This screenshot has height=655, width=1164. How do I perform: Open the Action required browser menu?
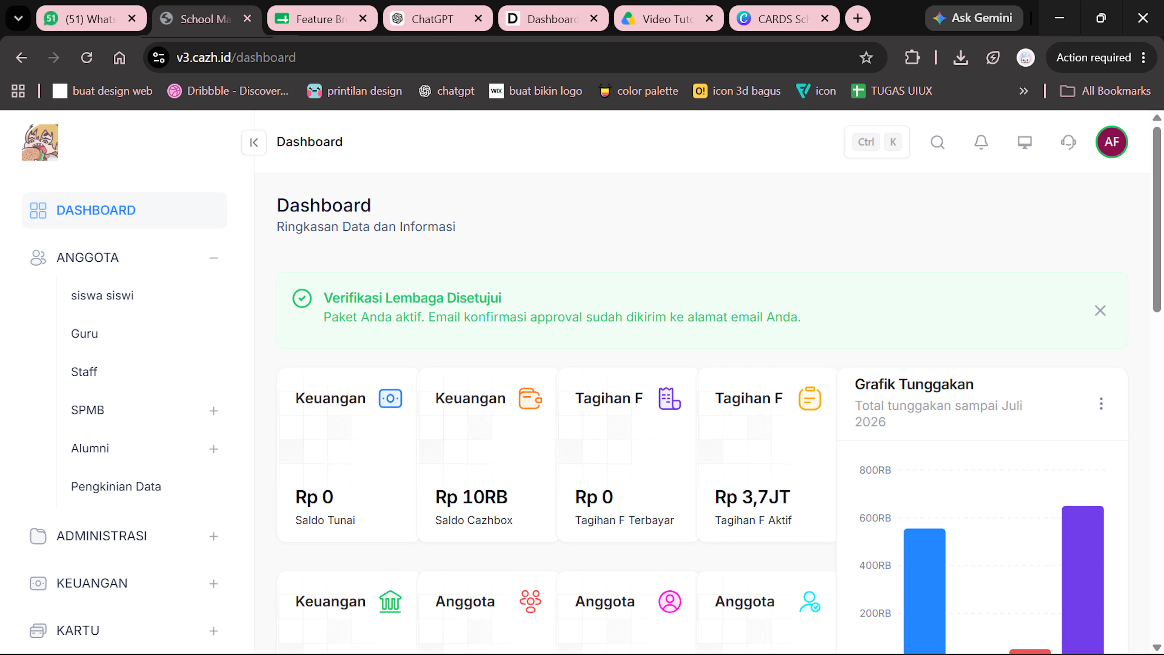coord(1101,57)
